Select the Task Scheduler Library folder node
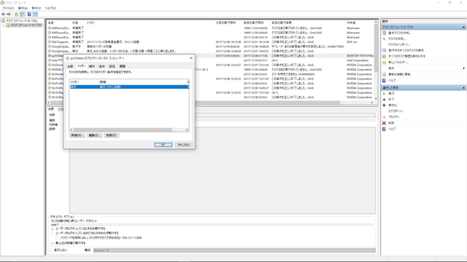 (26, 25)
